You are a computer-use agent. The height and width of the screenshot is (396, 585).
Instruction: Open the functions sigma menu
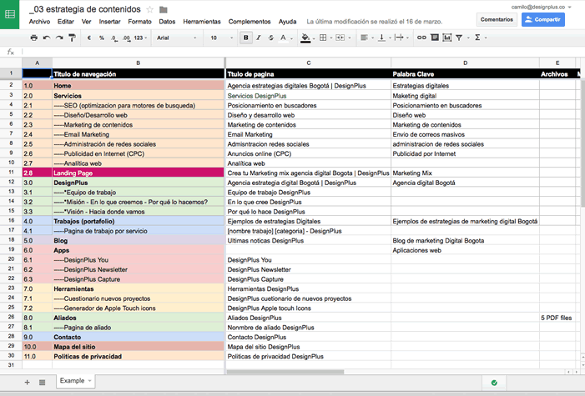pyautogui.click(x=477, y=38)
